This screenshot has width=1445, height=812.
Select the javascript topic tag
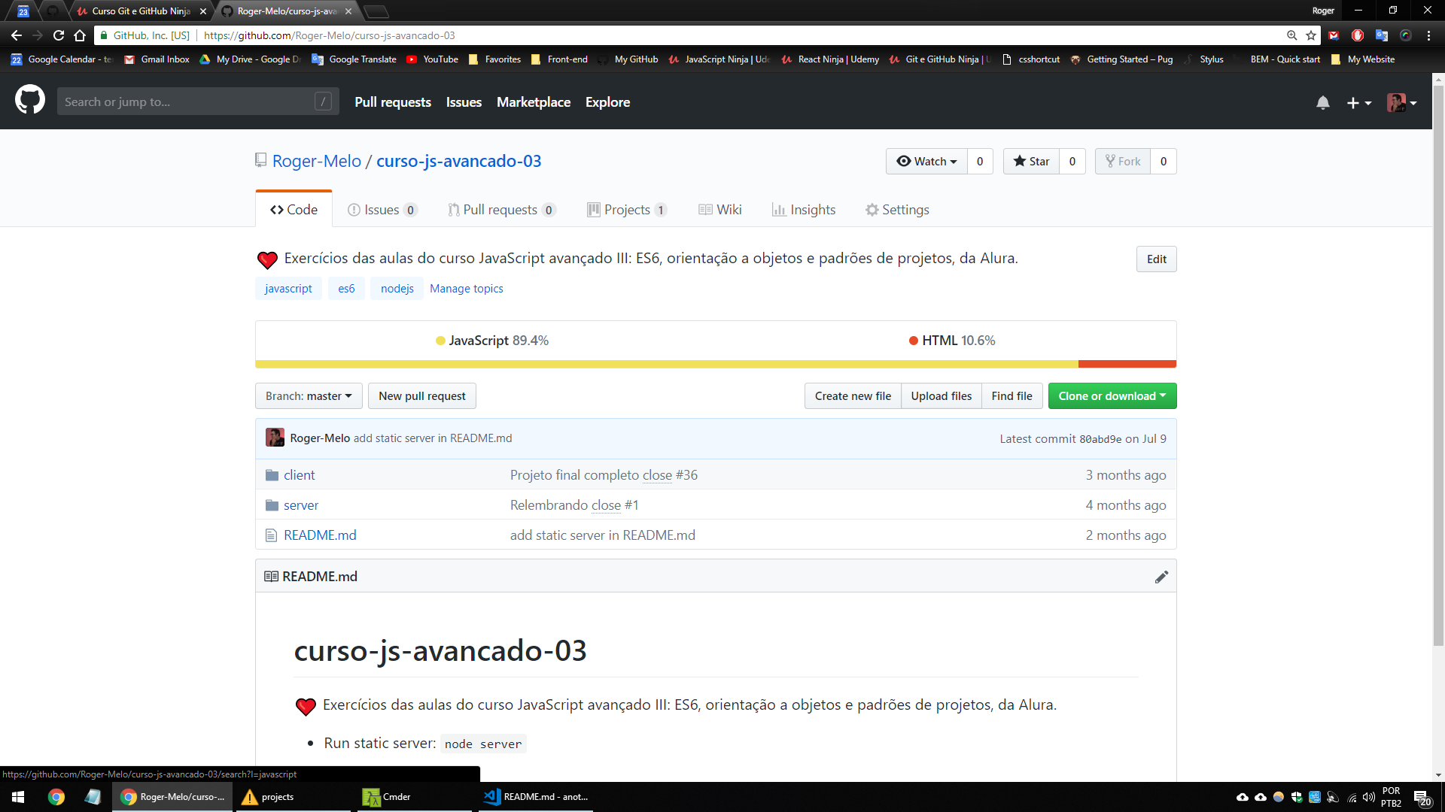pyautogui.click(x=288, y=289)
